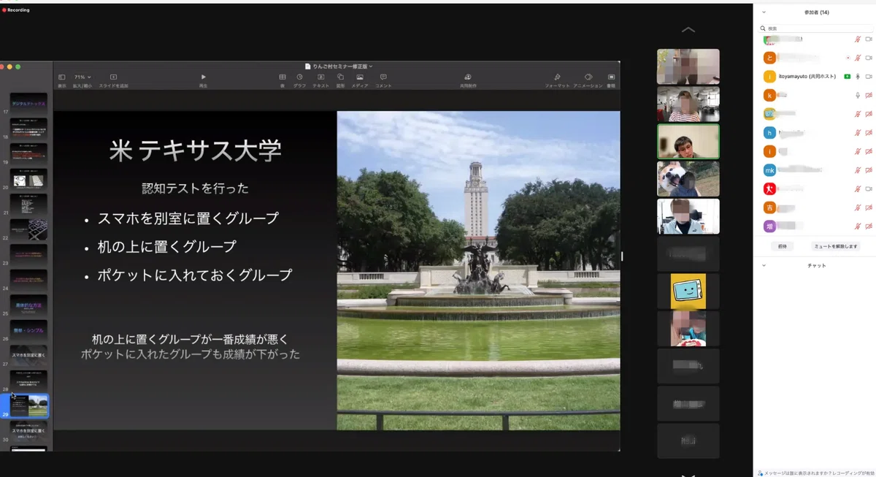876x477 pixels.
Task: Insert a shape with the 図形 icon
Action: (340, 77)
